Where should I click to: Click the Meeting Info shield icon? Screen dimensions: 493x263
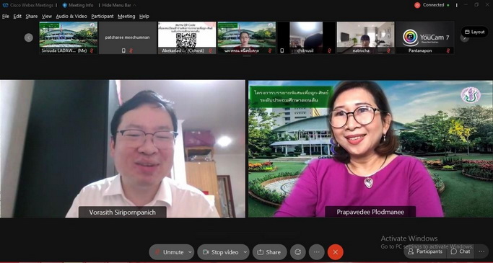(x=65, y=5)
